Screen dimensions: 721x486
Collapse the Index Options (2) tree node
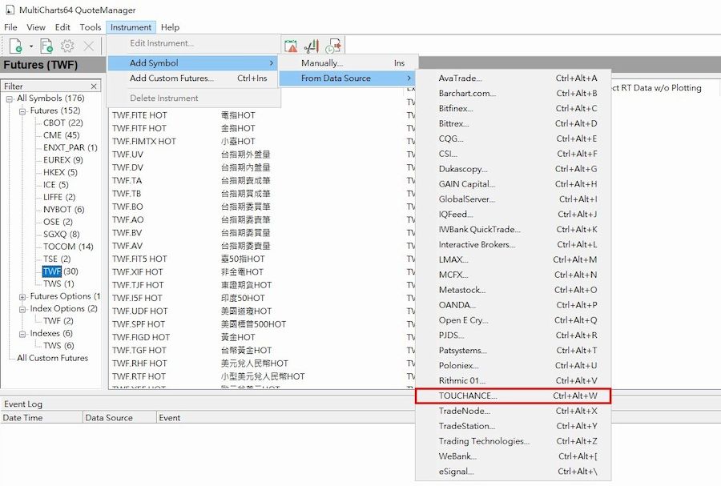pyautogui.click(x=22, y=309)
